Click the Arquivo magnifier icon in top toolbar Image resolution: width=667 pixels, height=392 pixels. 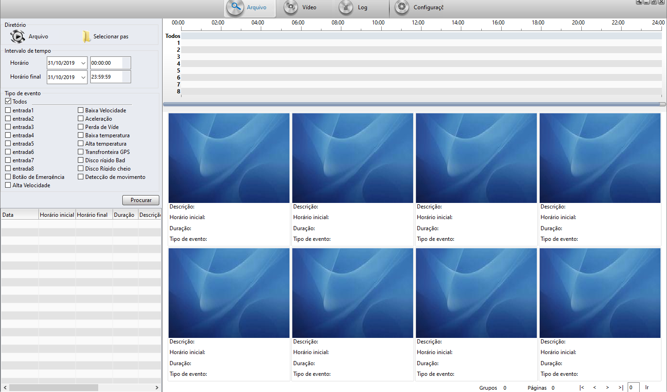(236, 7)
